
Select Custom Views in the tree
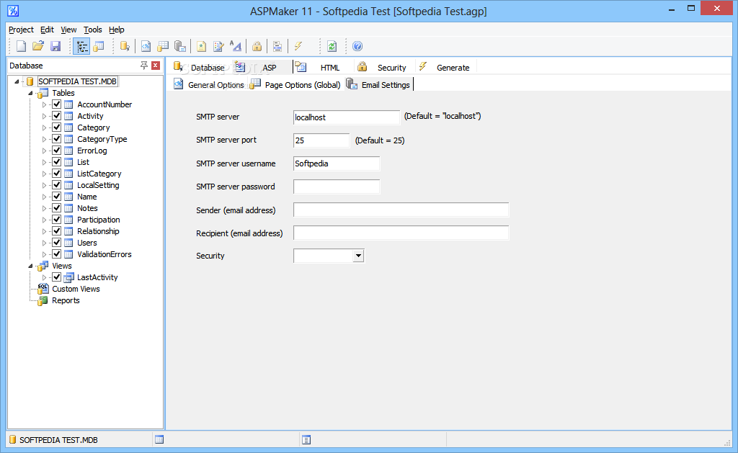[76, 289]
